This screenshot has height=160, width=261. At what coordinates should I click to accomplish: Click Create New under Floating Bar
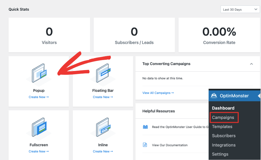coord(103,97)
